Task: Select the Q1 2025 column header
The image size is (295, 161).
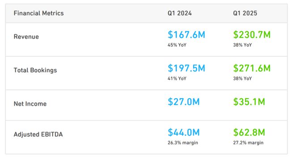Action: click(x=245, y=13)
